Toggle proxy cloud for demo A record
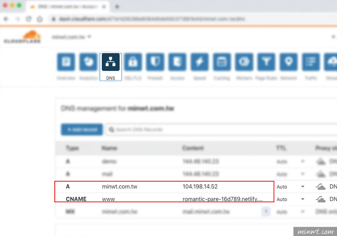 [321, 161]
